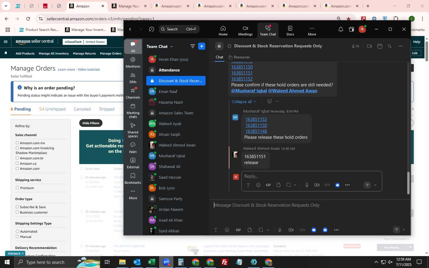The height and width of the screenshot is (268, 429).
Task: Open More menu in Zoom top bar
Action: (312, 31)
